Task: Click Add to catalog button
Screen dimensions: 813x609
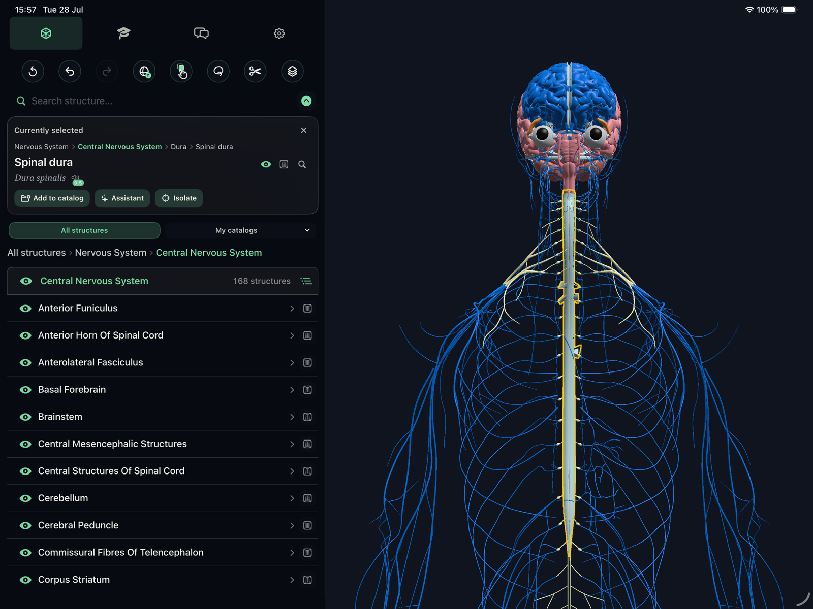Action: (52, 198)
